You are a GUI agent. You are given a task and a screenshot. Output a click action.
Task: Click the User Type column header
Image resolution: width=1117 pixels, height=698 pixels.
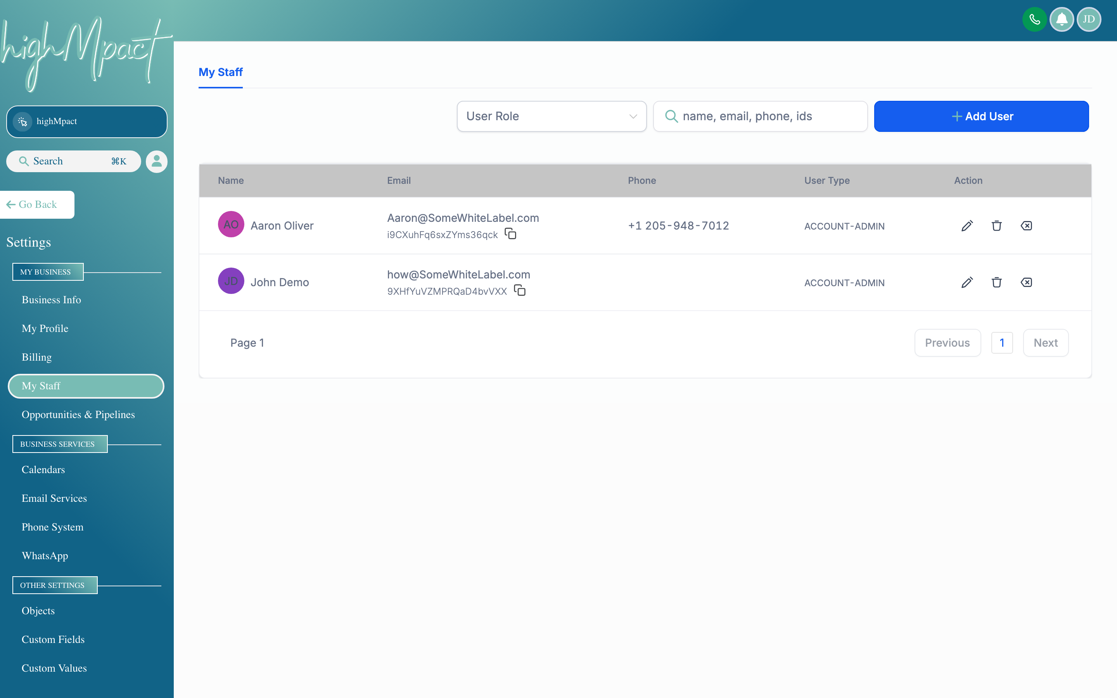point(827,180)
